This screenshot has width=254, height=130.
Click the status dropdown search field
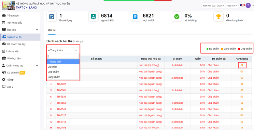63,56
